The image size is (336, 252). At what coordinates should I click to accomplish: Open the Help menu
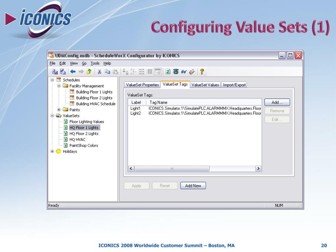coord(107,63)
